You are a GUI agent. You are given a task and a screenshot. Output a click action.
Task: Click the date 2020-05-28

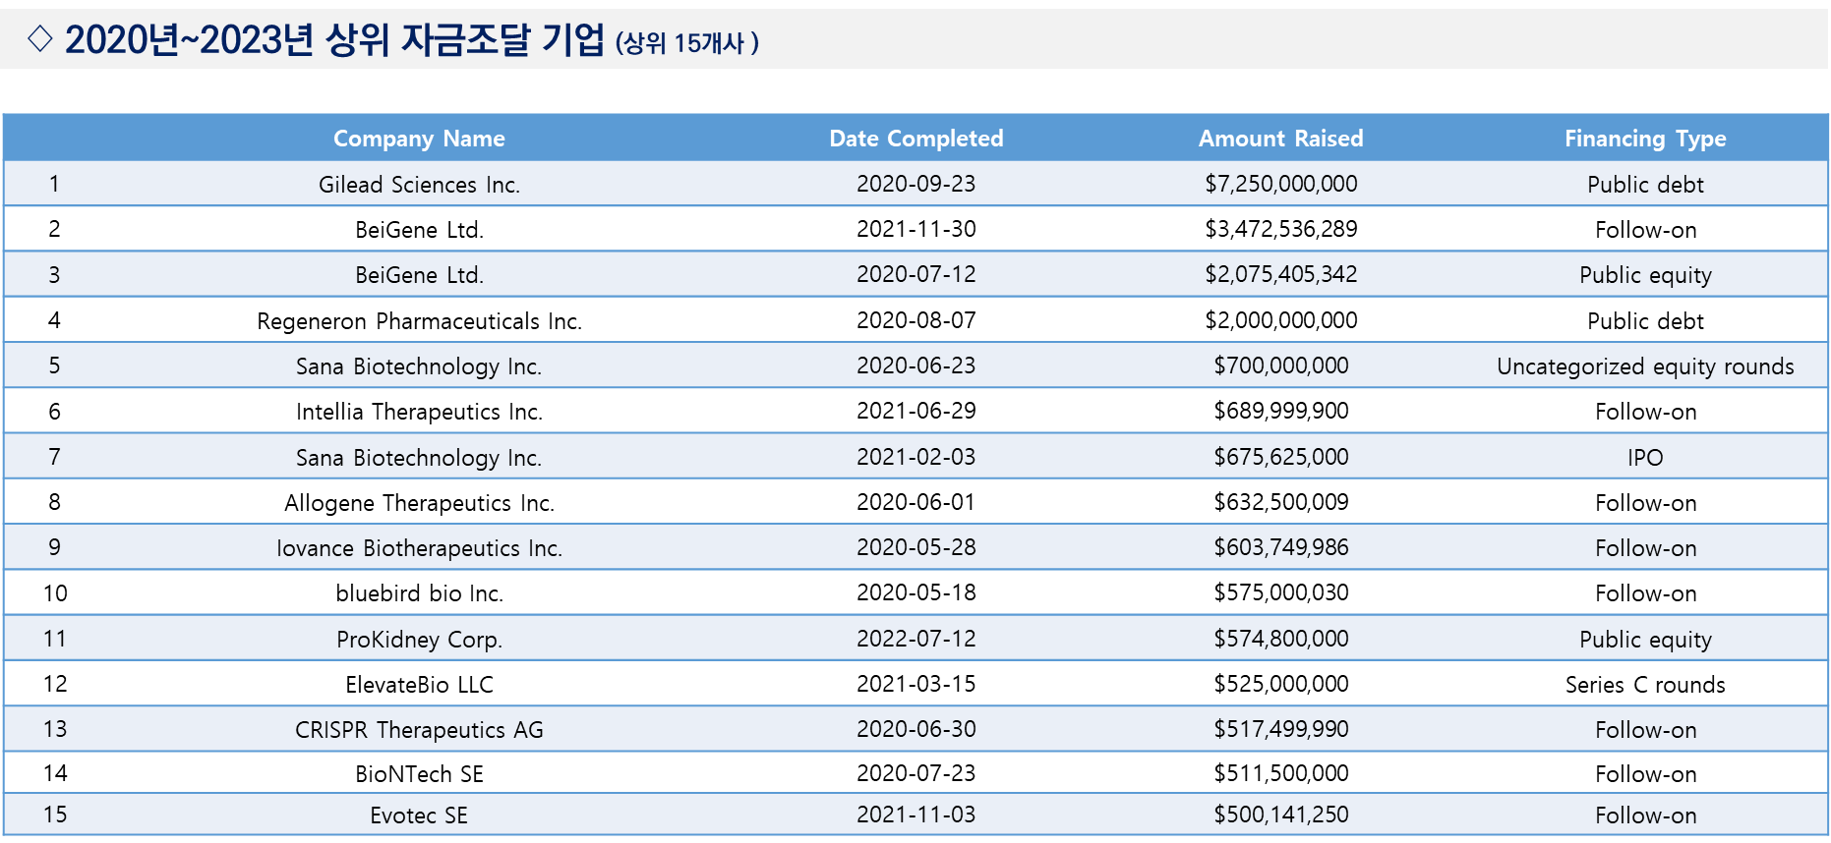tap(916, 547)
